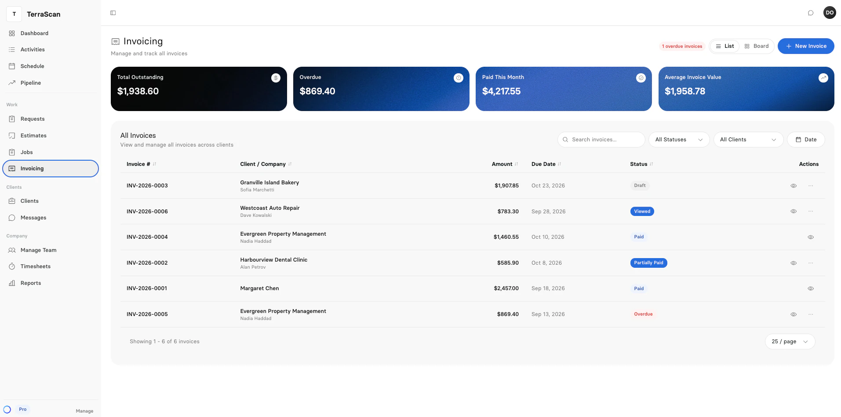Open more actions for INV-2026-0002

(x=811, y=263)
